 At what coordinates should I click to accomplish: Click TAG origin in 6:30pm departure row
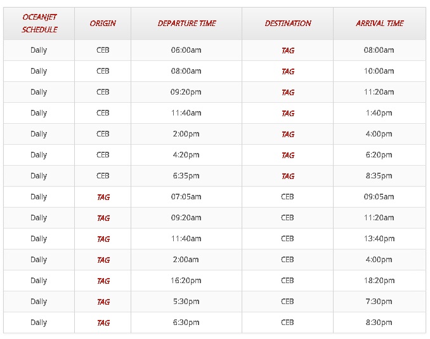coord(103,322)
